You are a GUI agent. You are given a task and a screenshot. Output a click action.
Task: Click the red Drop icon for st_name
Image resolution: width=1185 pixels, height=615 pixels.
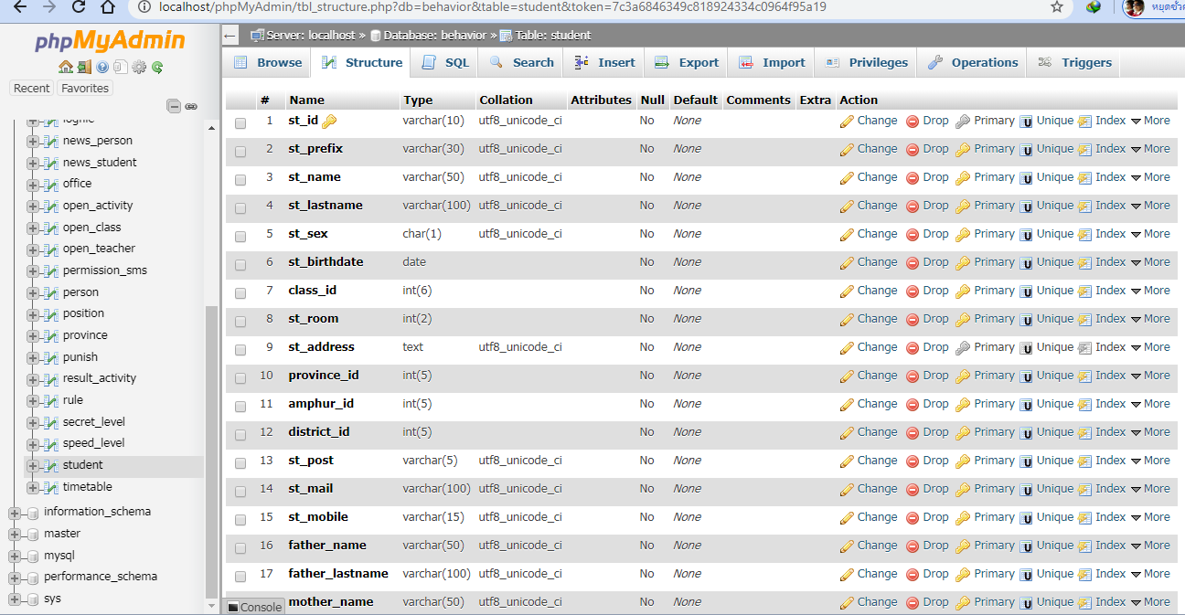click(913, 177)
